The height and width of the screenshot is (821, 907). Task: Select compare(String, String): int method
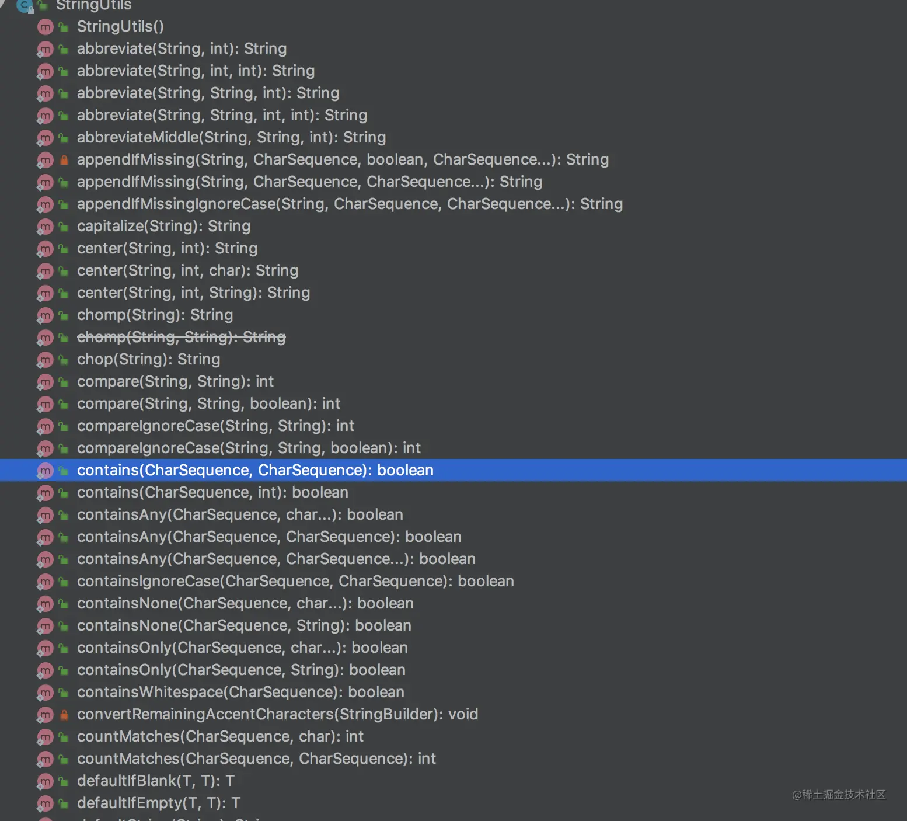175,381
